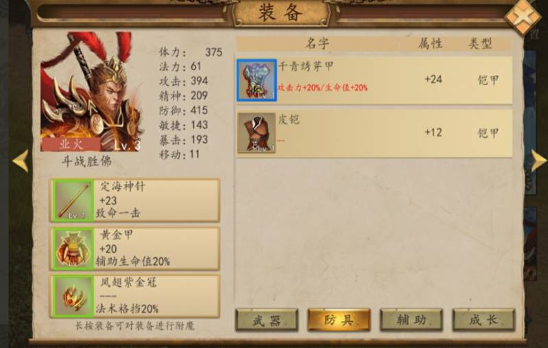
Task: Select the 千青绣茅甲 list row
Action: [x=374, y=80]
